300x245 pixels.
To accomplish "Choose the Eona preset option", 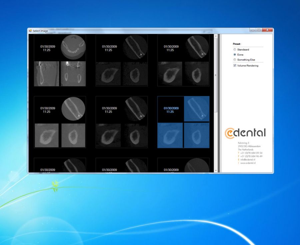I will click(235, 55).
